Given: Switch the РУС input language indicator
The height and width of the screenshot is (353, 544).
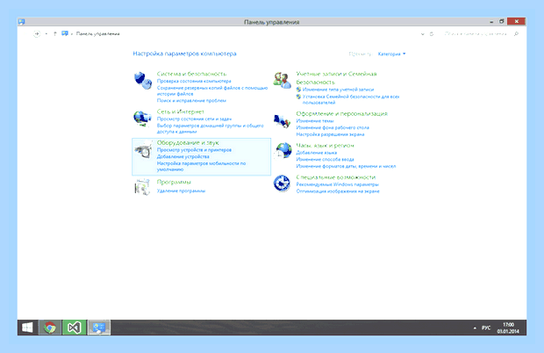Looking at the screenshot, I should click(x=486, y=328).
